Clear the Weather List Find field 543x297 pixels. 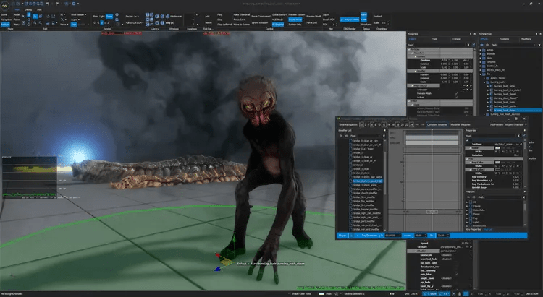click(384, 136)
